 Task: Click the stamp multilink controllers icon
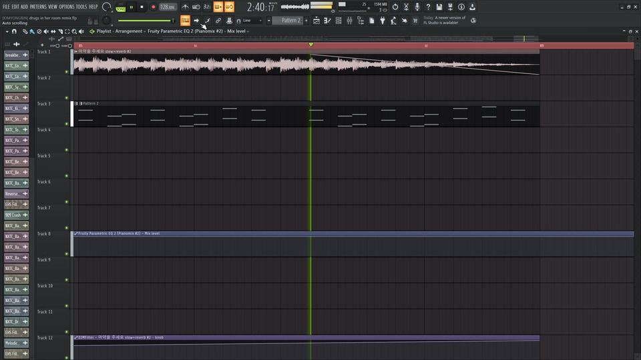pos(229,21)
